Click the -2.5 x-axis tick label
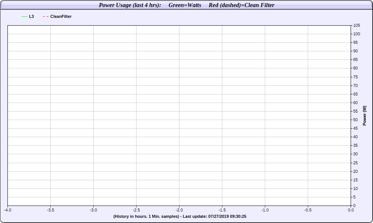The height and width of the screenshot is (223, 373). [136, 210]
